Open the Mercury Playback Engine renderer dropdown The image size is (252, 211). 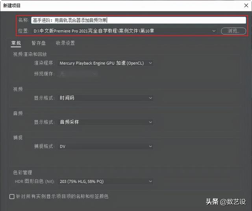pos(104,63)
